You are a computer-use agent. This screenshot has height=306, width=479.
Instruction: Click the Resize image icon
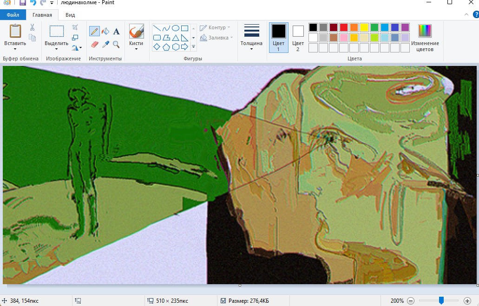pos(75,38)
